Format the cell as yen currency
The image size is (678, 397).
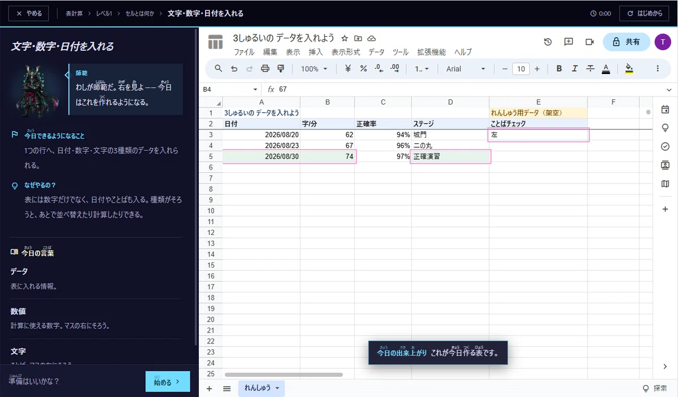pyautogui.click(x=347, y=69)
